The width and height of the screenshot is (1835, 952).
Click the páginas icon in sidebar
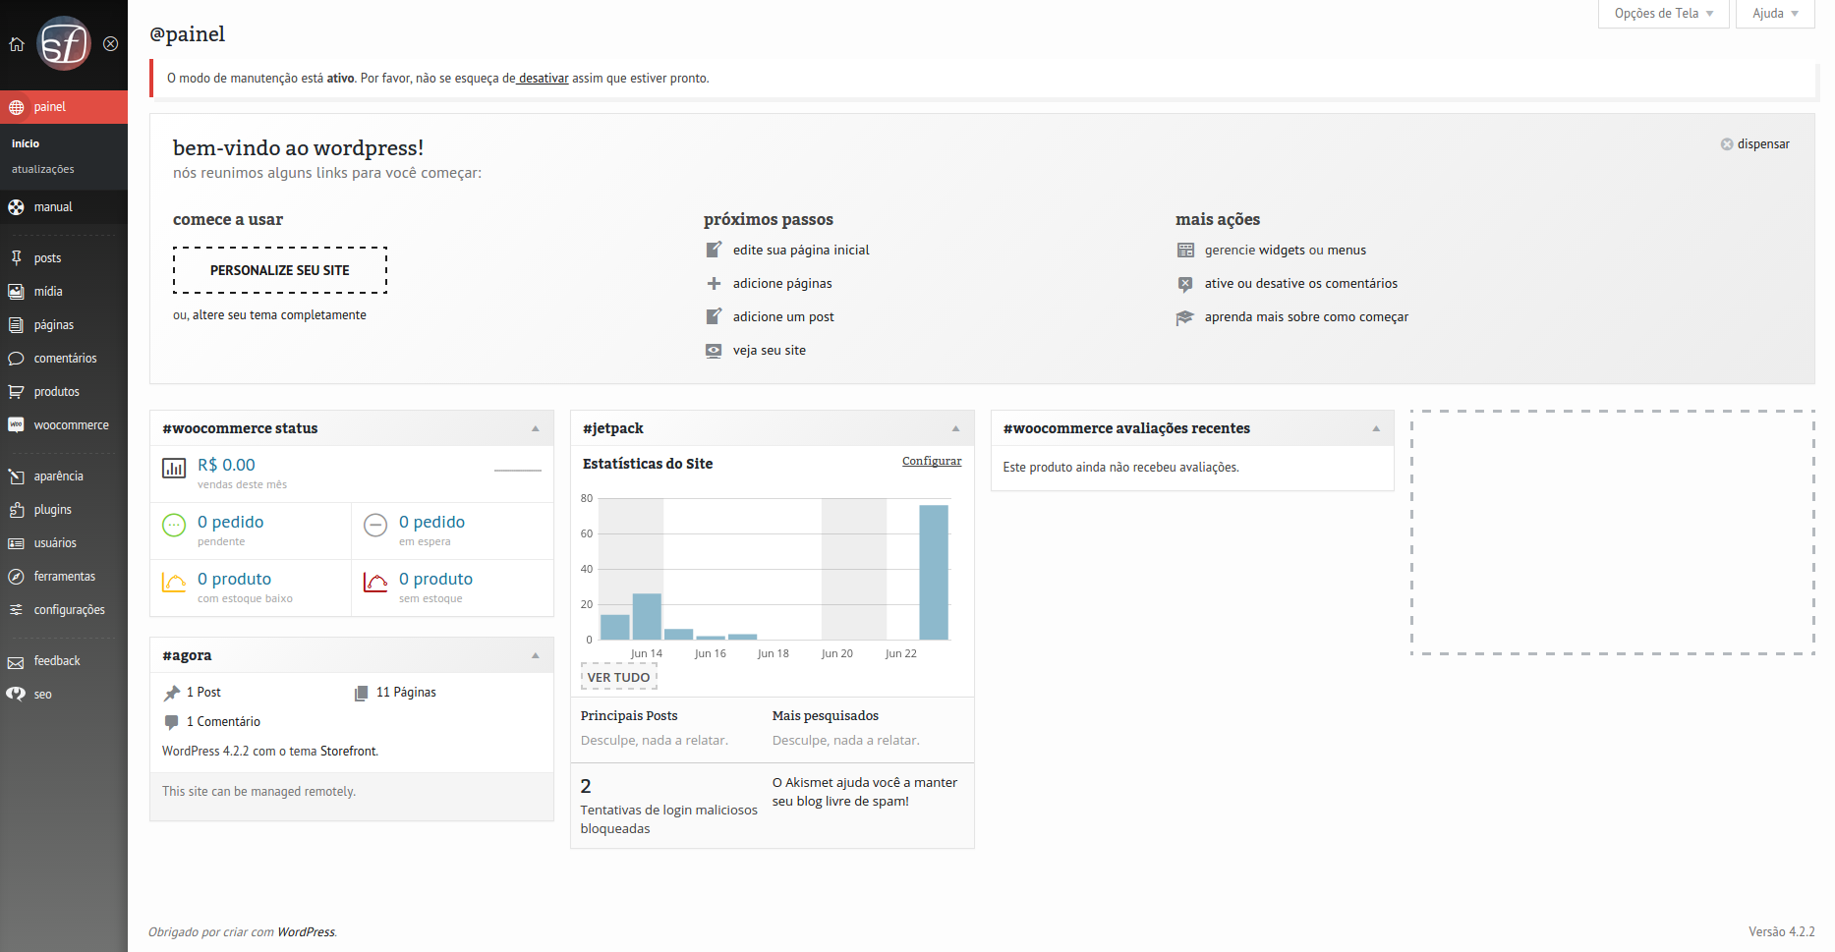point(17,325)
